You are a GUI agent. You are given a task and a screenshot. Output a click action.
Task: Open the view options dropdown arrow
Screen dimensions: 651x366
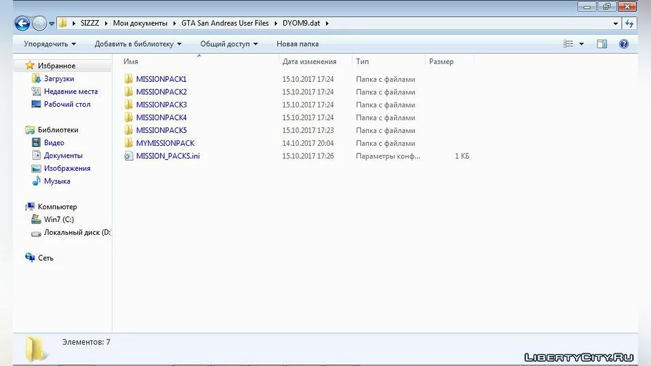pos(582,44)
